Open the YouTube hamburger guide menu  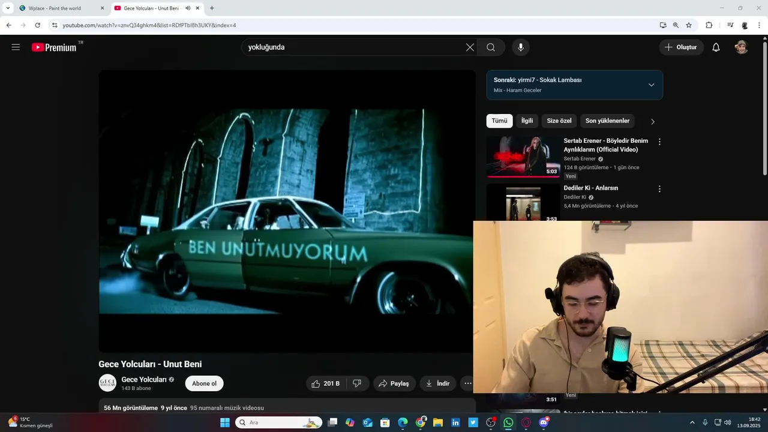click(16, 47)
